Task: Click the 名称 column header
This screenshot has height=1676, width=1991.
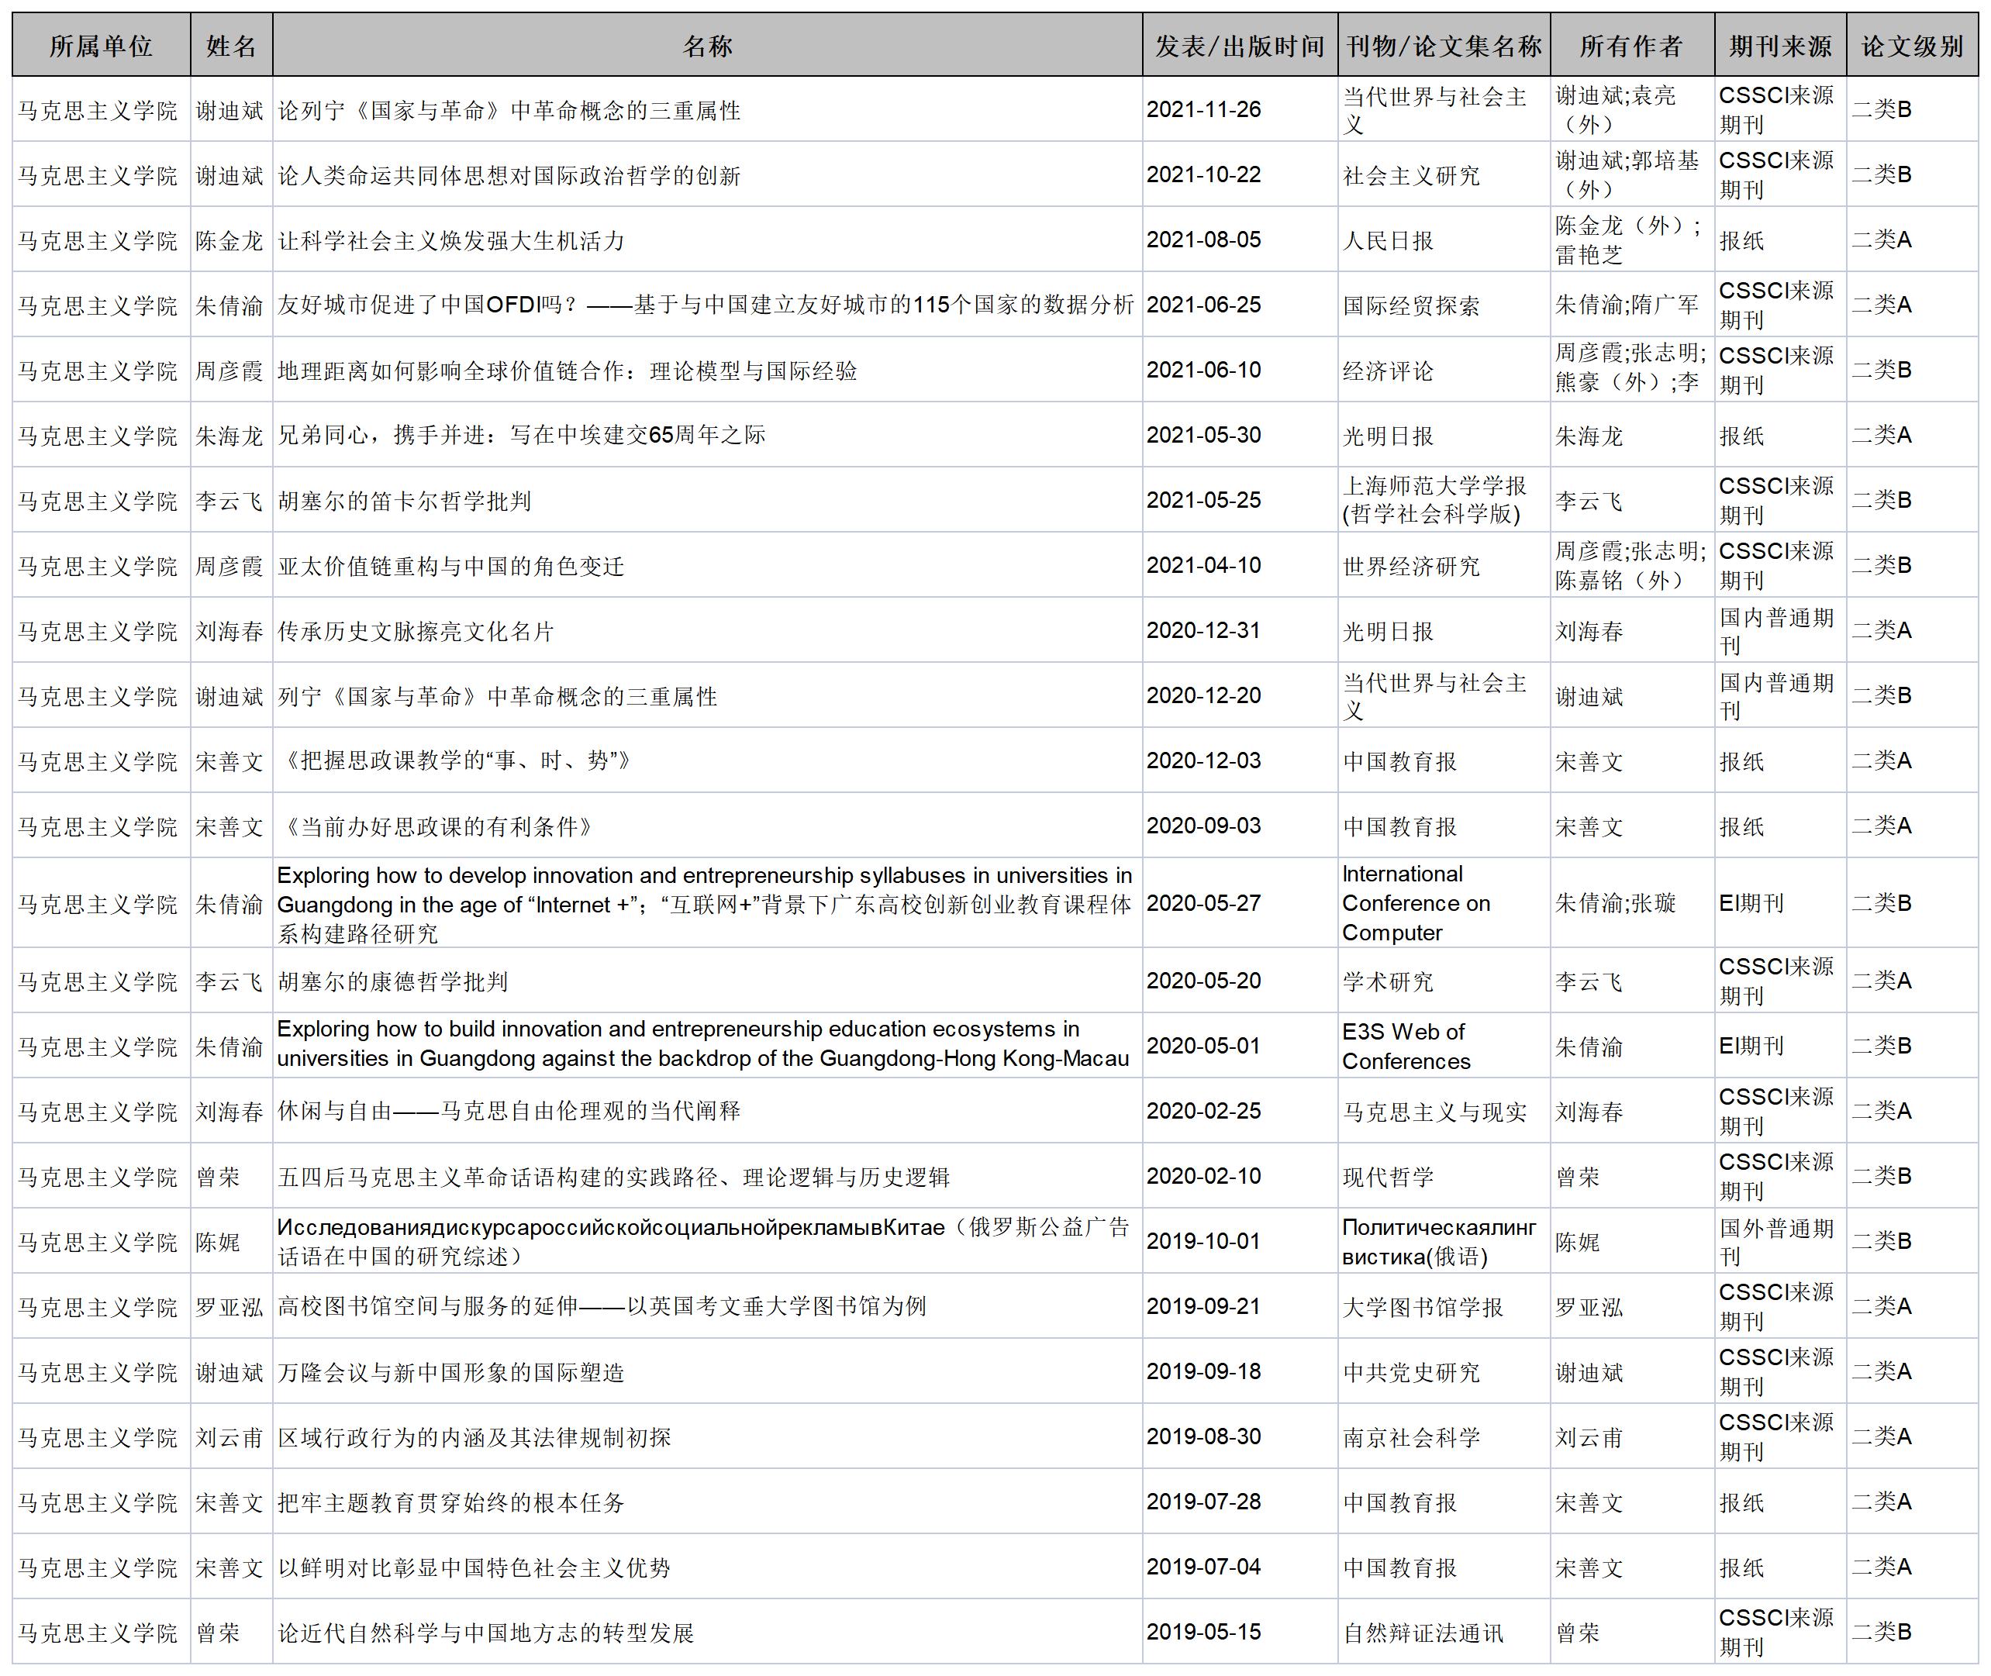Action: pos(707,46)
